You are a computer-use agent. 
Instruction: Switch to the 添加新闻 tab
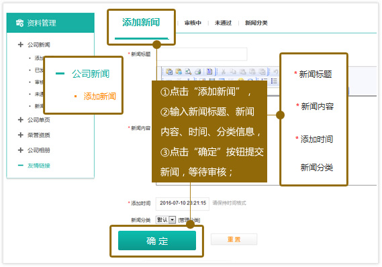pyautogui.click(x=141, y=22)
